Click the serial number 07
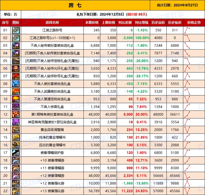The height and width of the screenshot is (195, 205). 5,76
